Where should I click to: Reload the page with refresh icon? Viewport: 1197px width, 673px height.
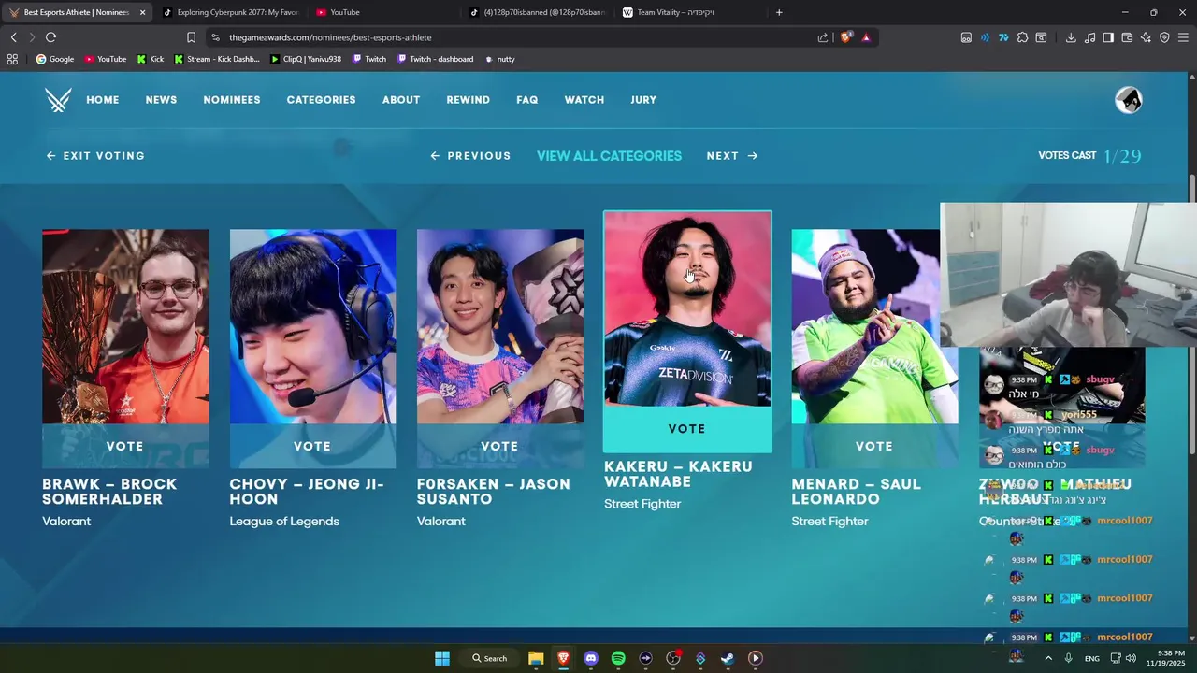50,37
